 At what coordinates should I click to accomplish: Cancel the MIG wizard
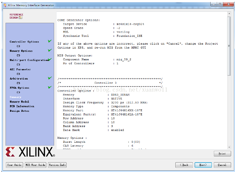click(222, 165)
